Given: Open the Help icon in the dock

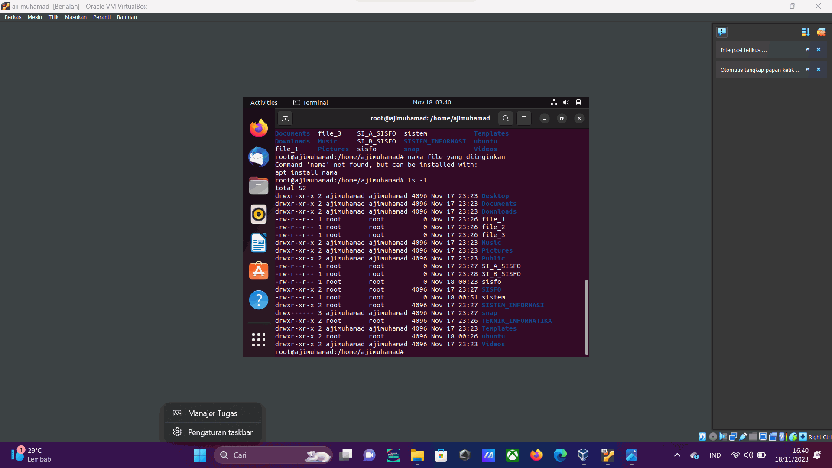Looking at the screenshot, I should [259, 300].
